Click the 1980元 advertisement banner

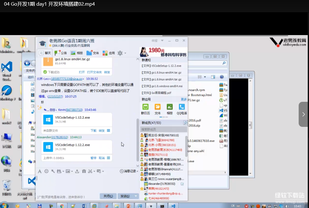(163, 52)
